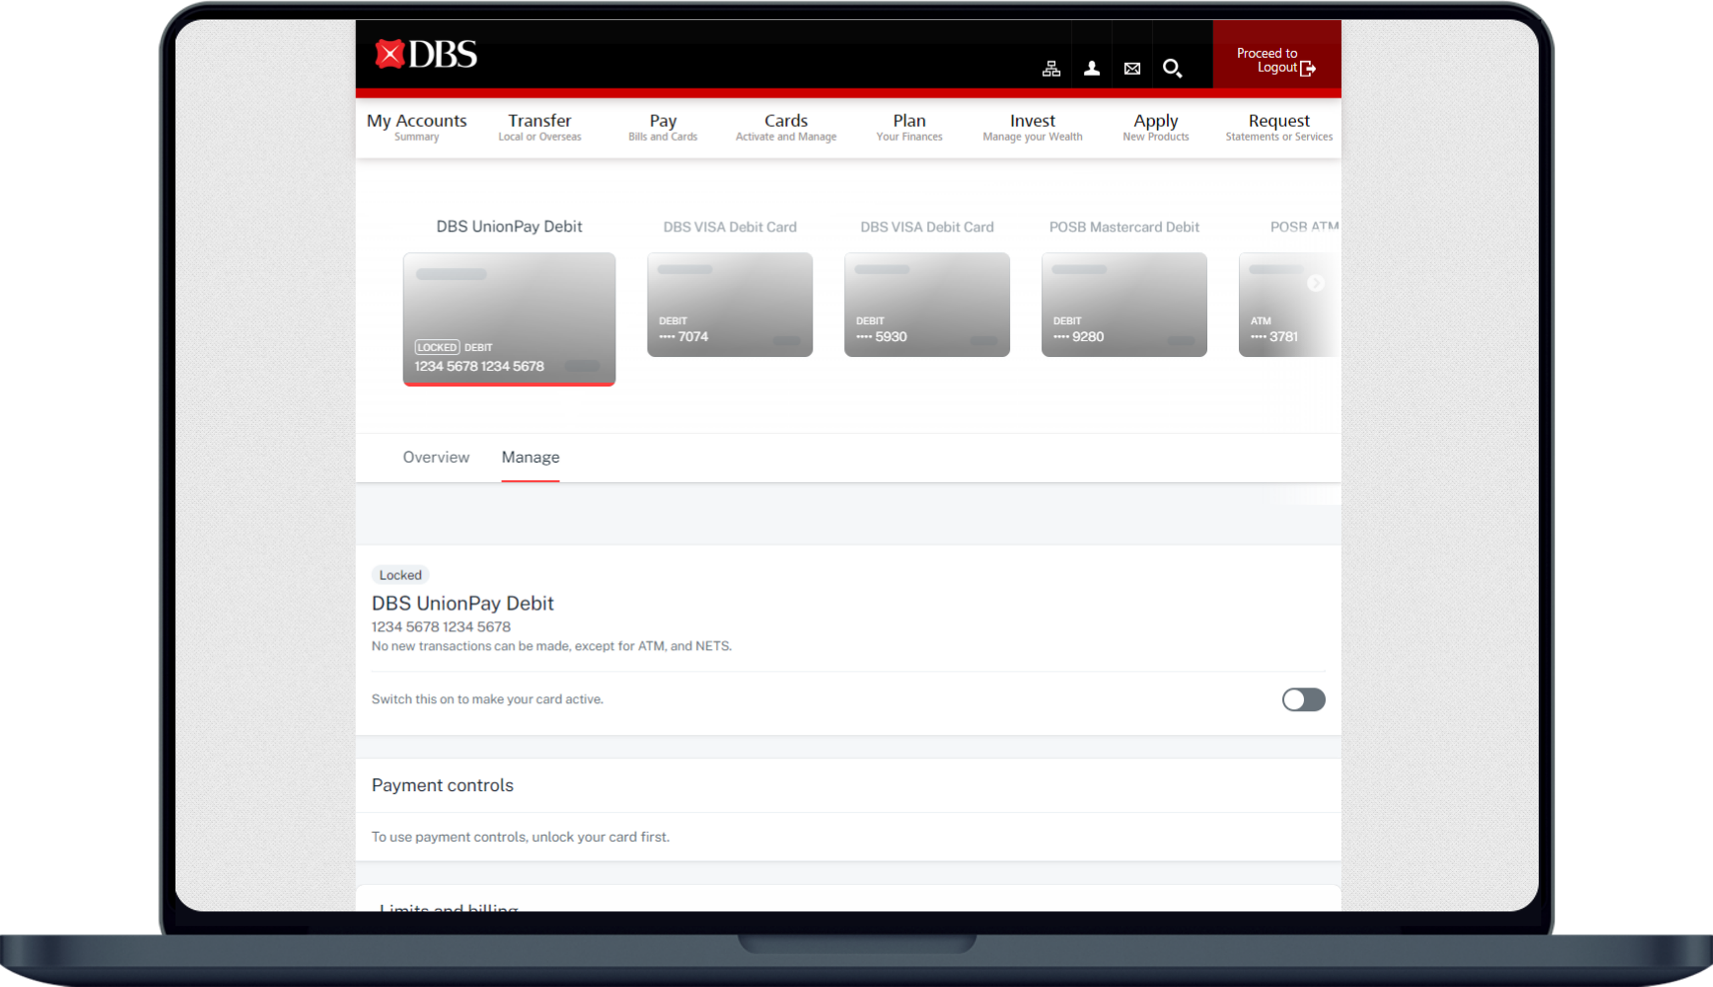Click the DBS logo
1713x987 pixels.
point(426,54)
